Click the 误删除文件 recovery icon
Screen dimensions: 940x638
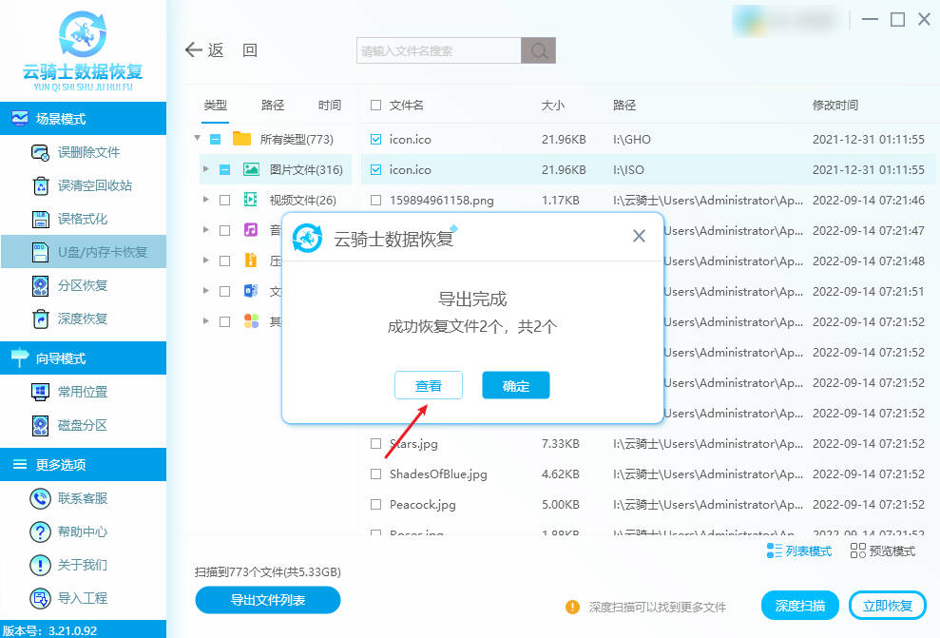[40, 152]
